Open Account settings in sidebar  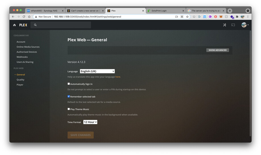click(x=21, y=42)
